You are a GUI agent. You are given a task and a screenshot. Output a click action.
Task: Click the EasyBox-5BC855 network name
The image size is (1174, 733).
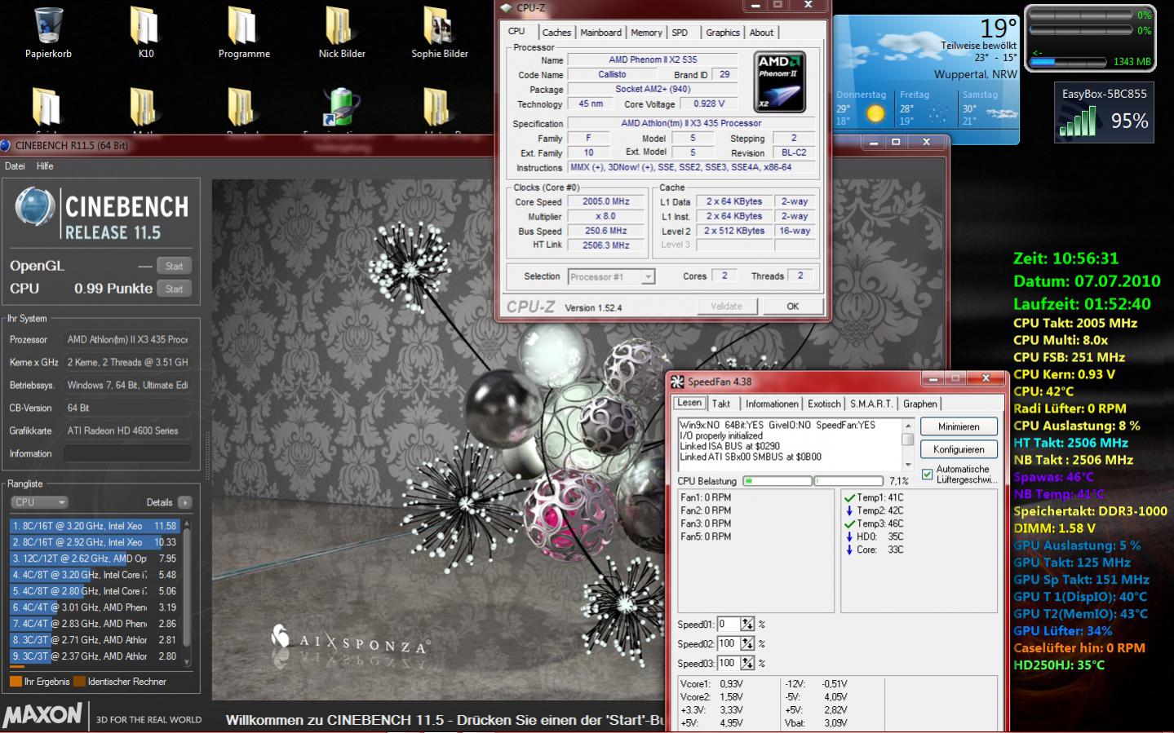click(x=1104, y=94)
